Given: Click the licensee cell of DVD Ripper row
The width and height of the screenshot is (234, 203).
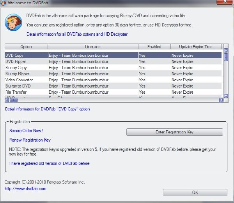Looking at the screenshot, I should 93,61.
